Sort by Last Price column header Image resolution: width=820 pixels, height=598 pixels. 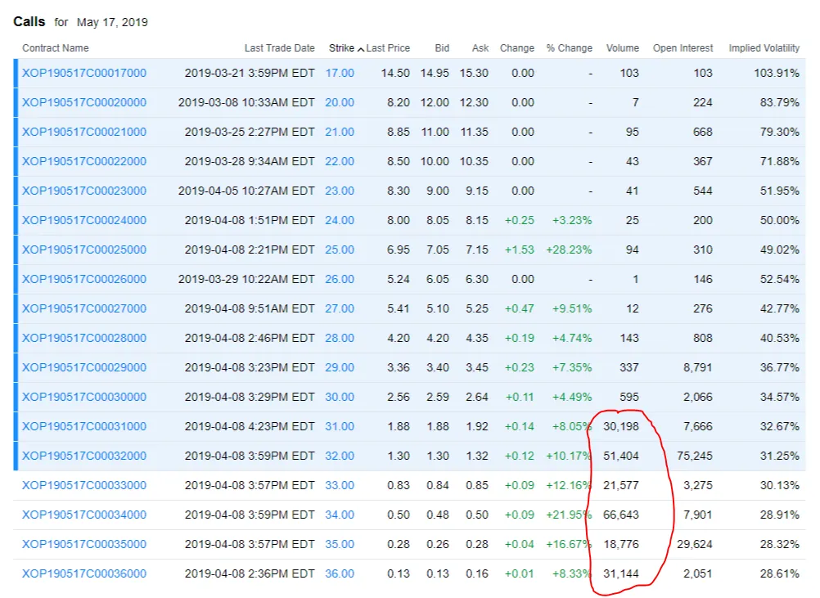click(388, 48)
